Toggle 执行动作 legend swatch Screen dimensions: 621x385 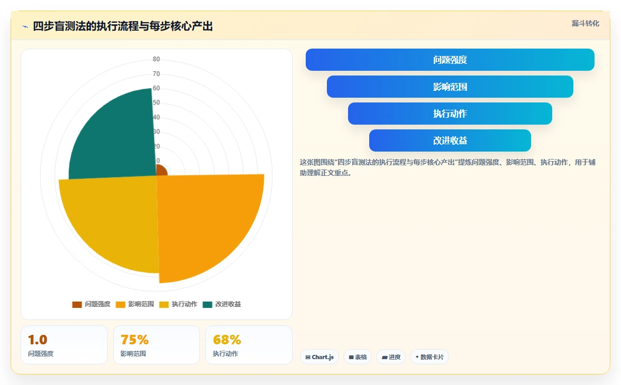(164, 304)
